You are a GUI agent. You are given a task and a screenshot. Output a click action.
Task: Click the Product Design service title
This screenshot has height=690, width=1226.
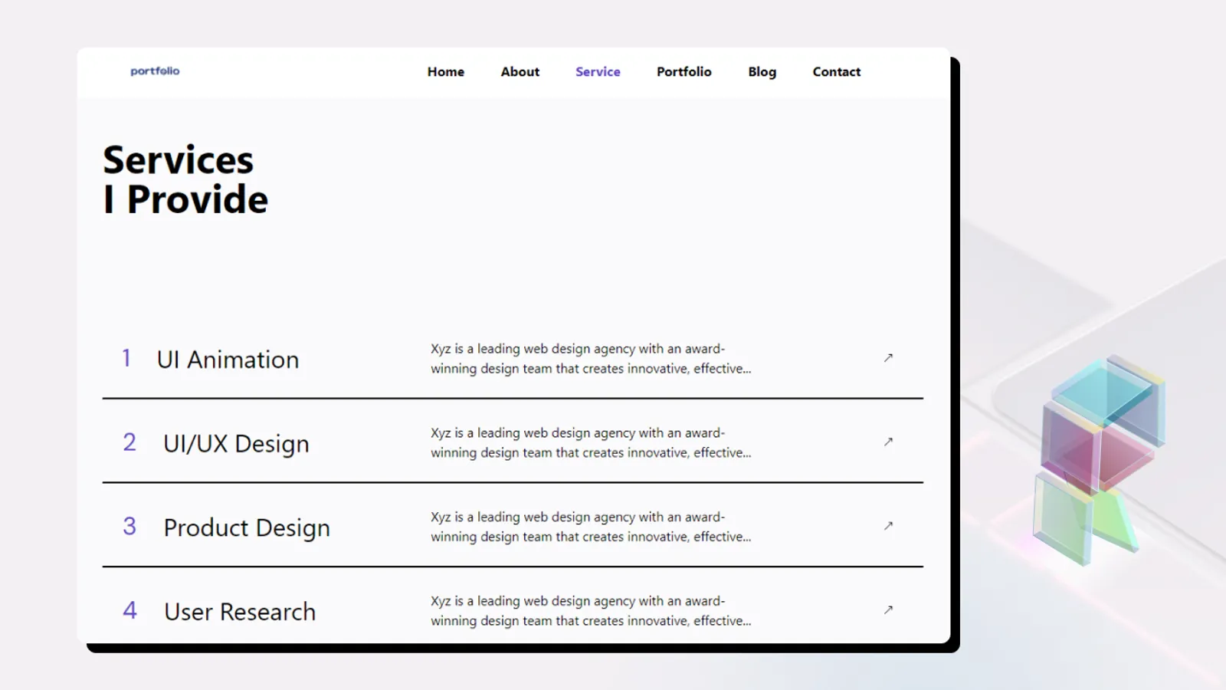(x=247, y=528)
